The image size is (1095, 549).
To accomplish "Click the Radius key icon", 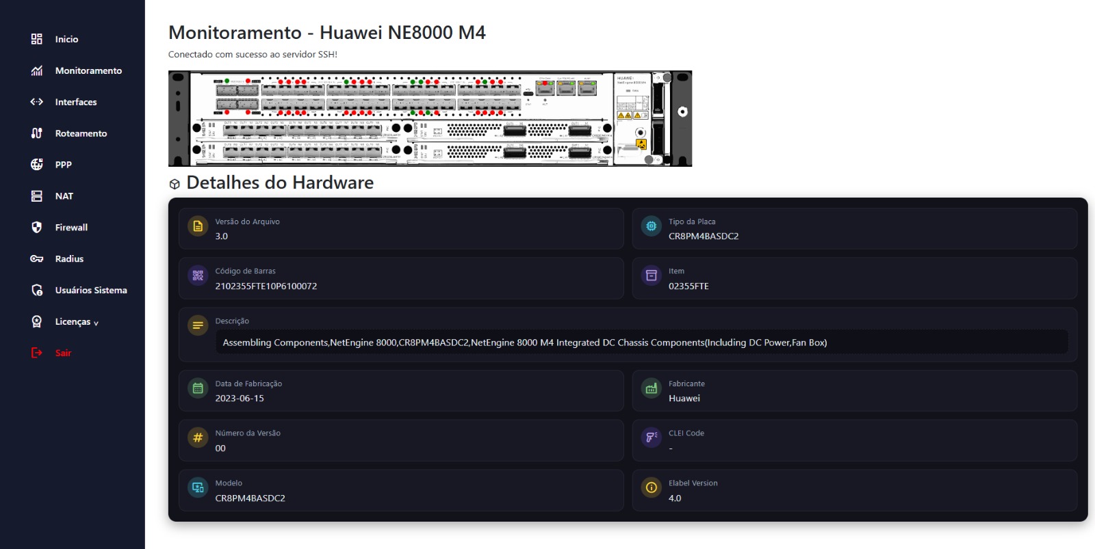I will [x=37, y=258].
